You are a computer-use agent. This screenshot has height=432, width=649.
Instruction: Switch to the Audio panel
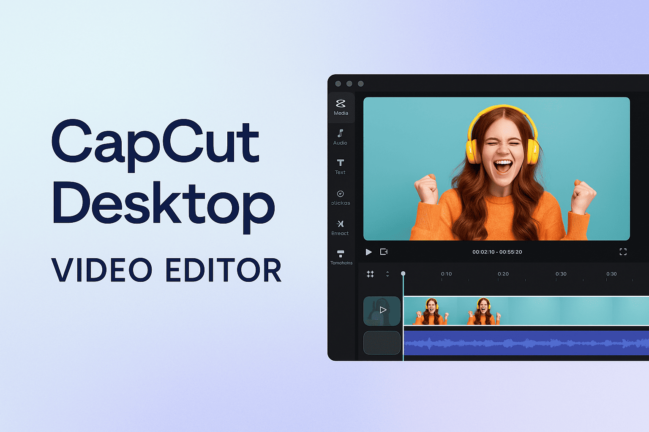(x=341, y=138)
